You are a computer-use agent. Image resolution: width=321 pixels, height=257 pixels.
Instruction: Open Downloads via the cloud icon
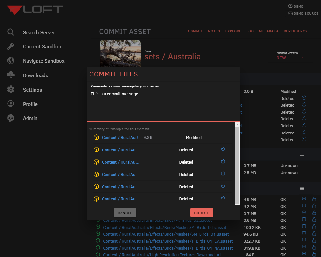11,75
